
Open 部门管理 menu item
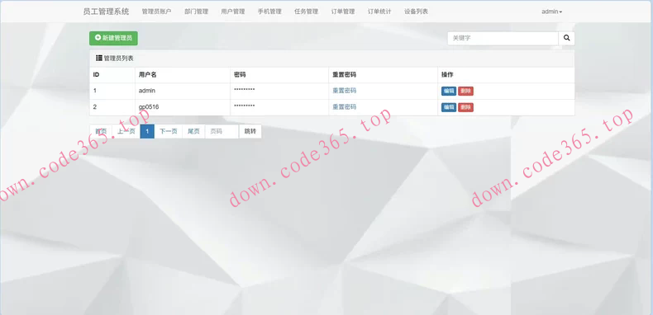(196, 12)
